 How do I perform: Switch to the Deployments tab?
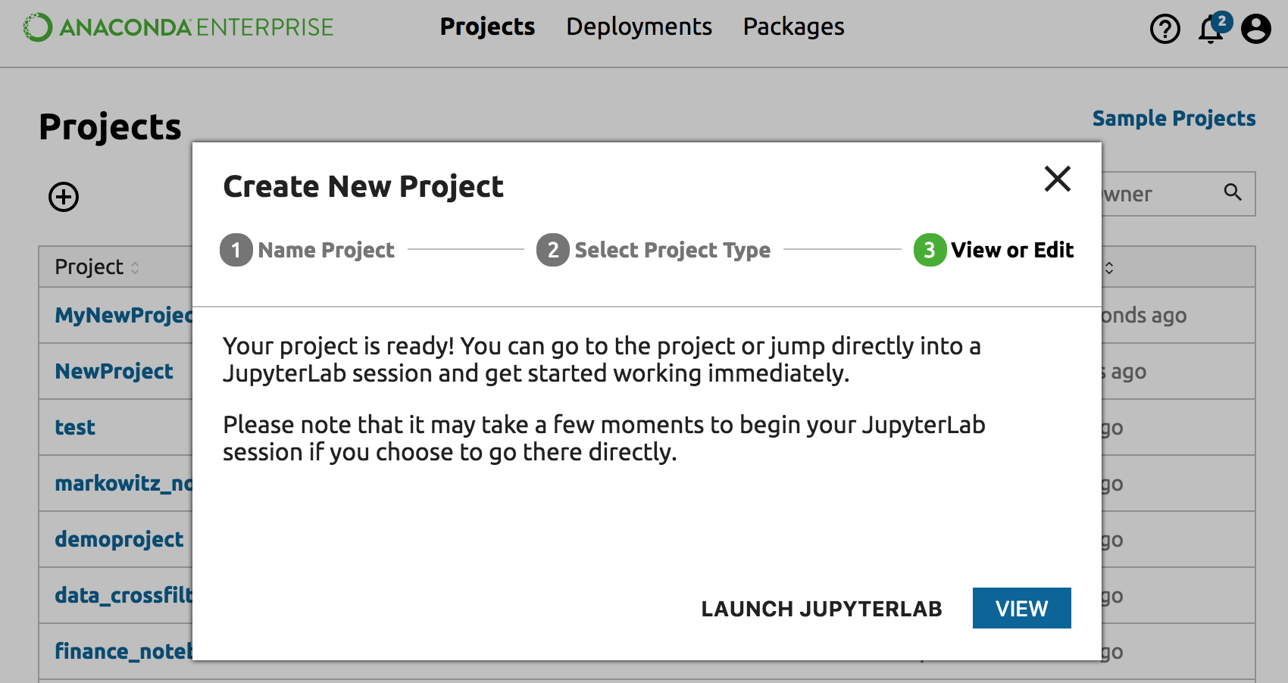tap(639, 27)
